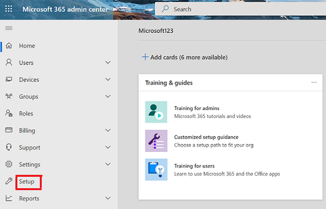326x209 pixels.
Task: Click the Billing credit card icon
Action: 9,130
